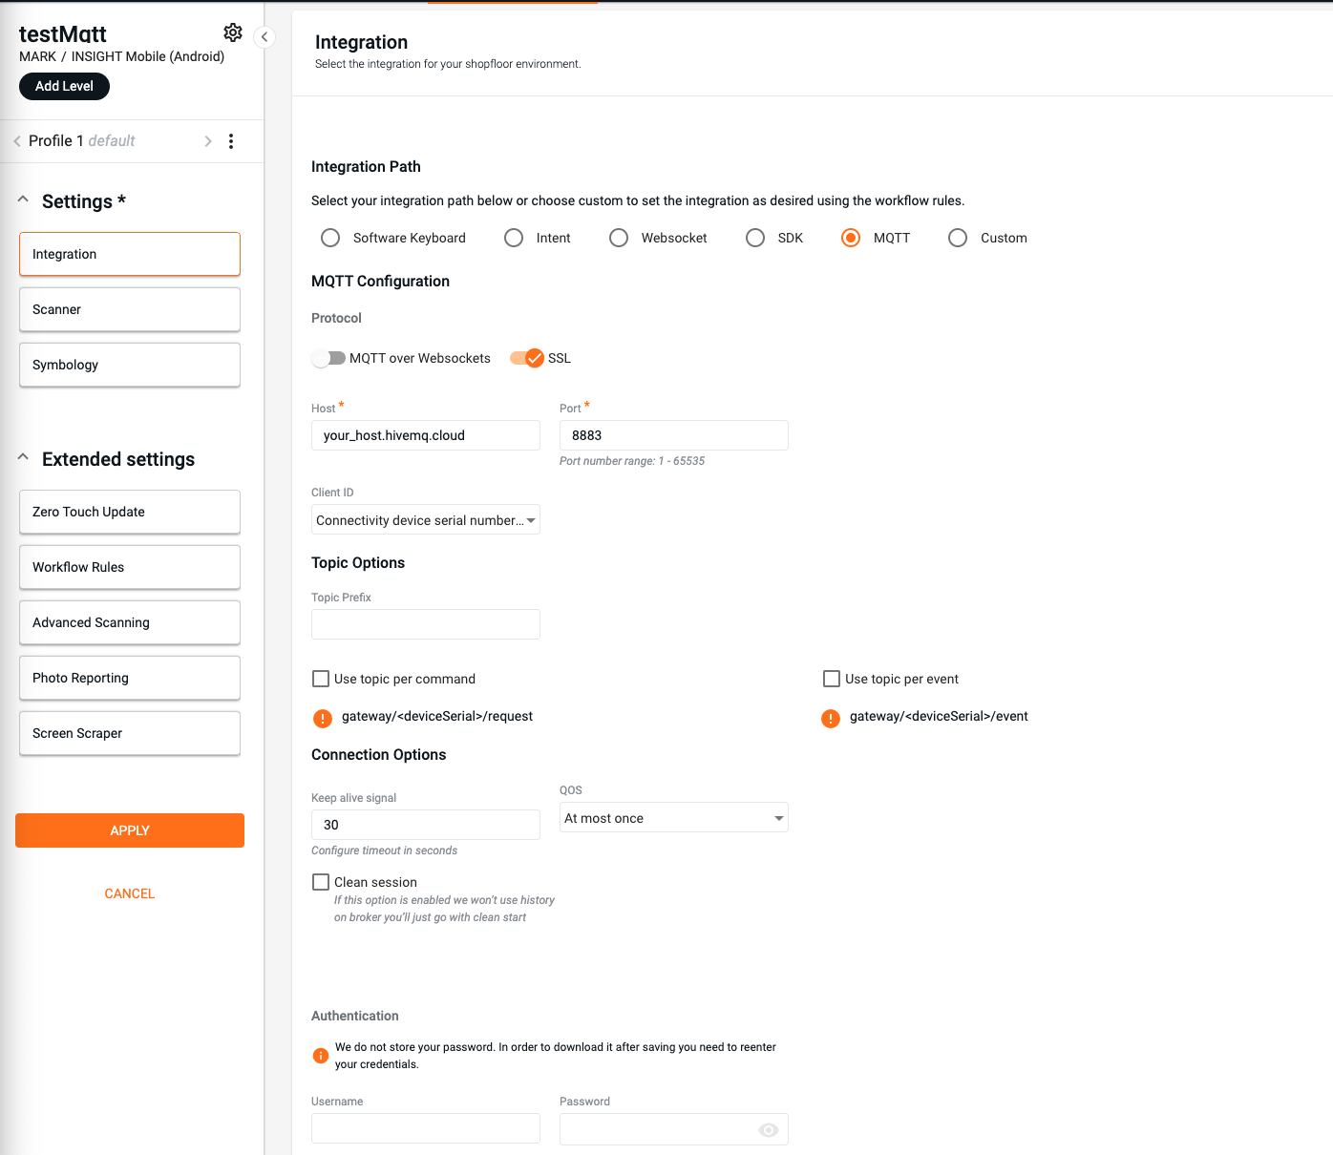Screen dimensions: 1333x1155
Task: Select the MQTT radio button
Action: pyautogui.click(x=851, y=238)
